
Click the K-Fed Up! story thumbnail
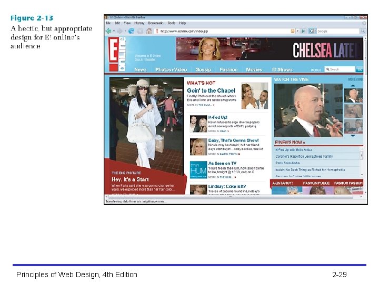198,124
